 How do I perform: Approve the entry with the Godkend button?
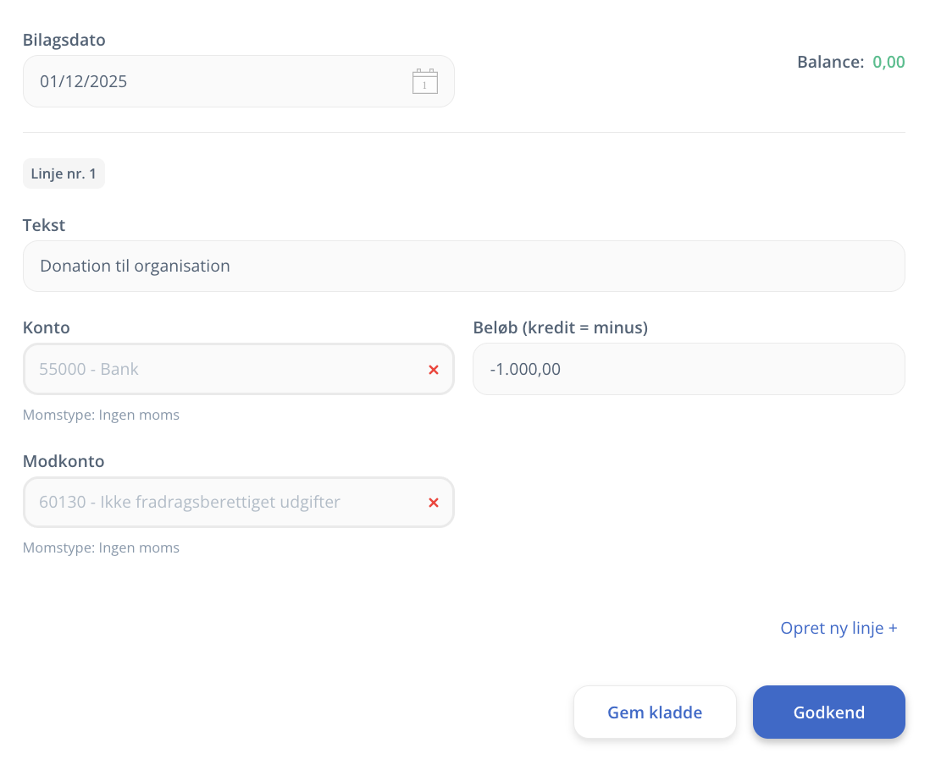coord(828,712)
